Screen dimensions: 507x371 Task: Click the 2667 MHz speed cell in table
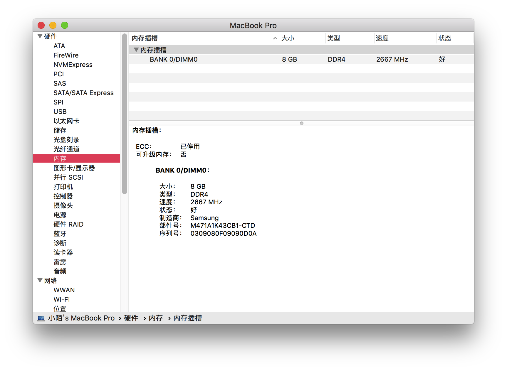tap(392, 59)
